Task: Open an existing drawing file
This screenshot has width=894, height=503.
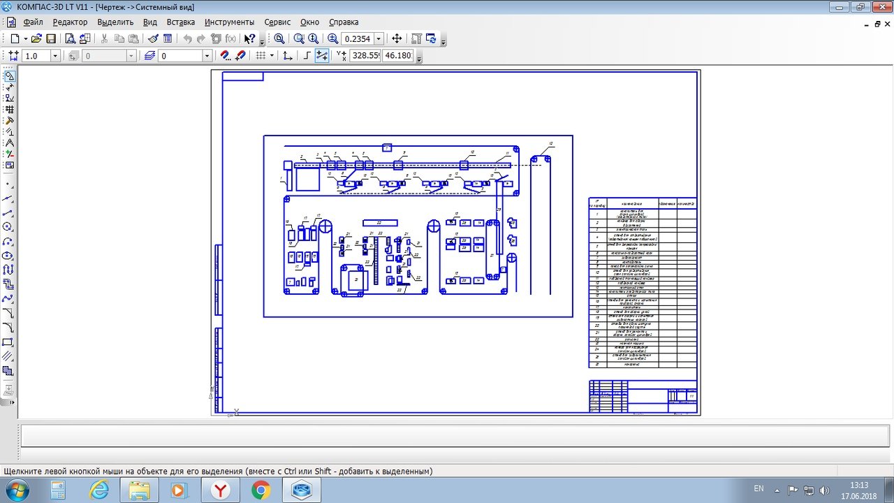Action: click(x=36, y=39)
